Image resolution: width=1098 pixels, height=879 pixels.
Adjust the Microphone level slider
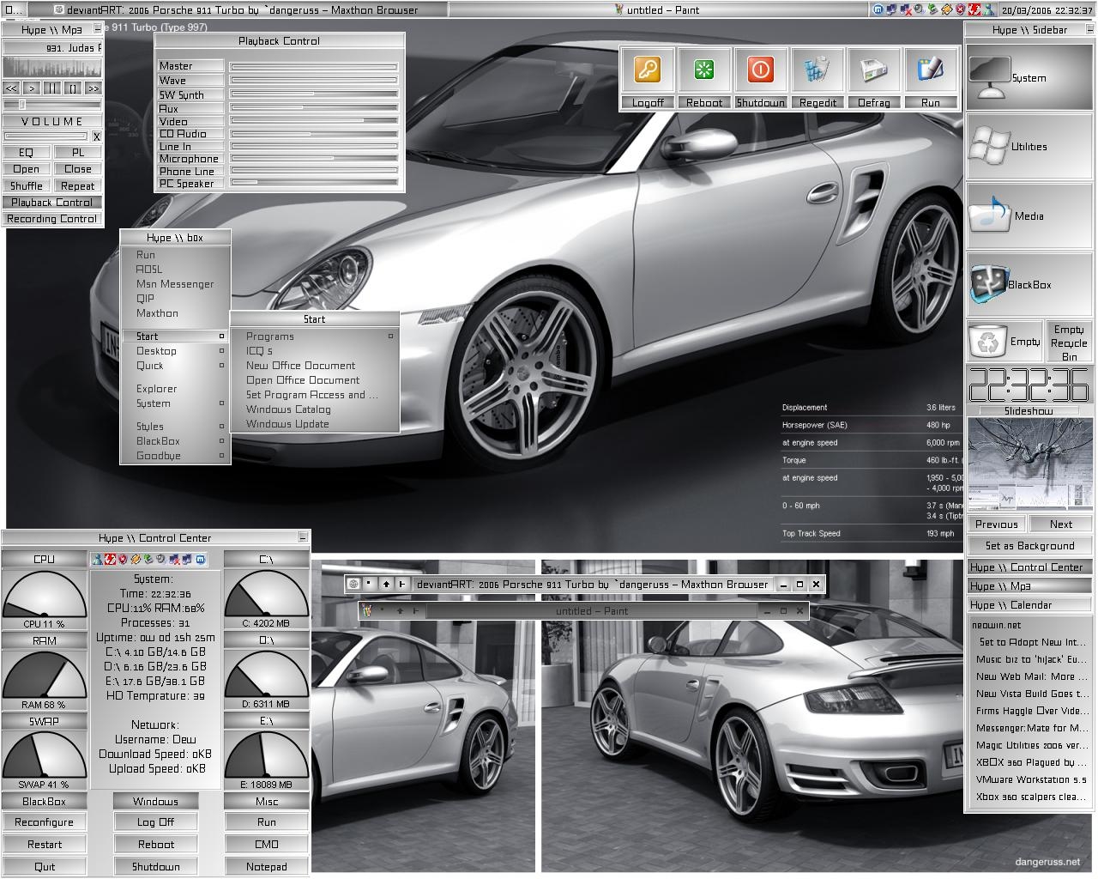[313, 159]
